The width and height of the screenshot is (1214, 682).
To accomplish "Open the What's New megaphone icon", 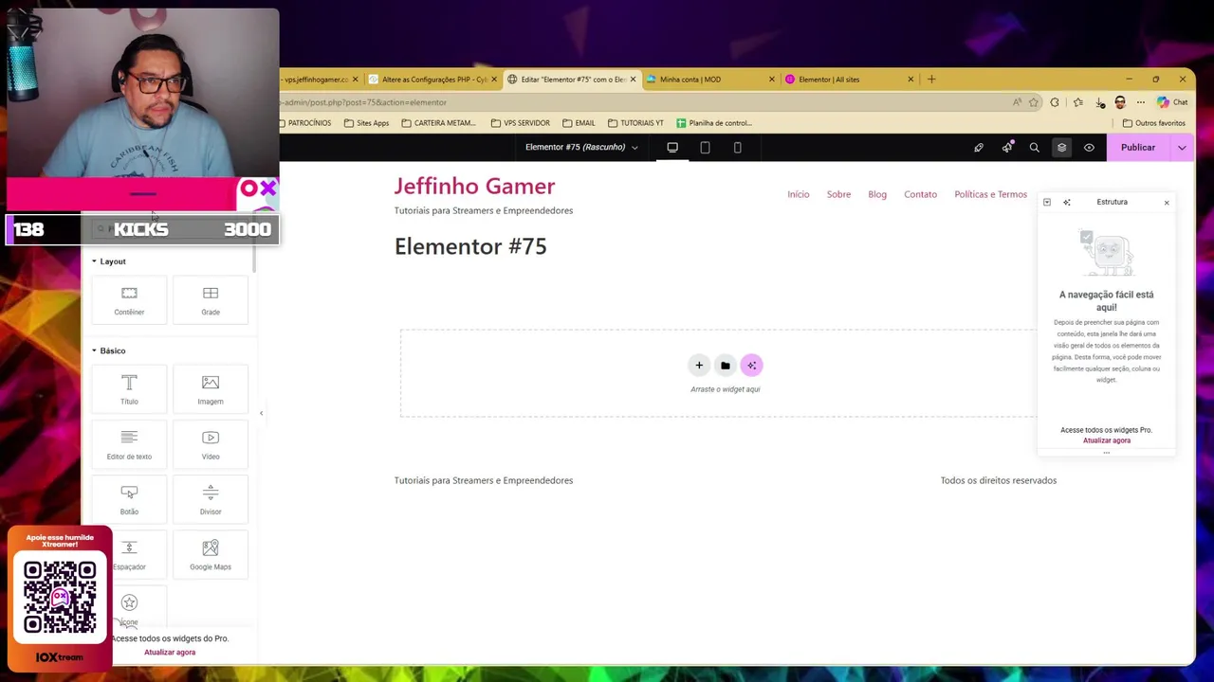I will (1007, 148).
